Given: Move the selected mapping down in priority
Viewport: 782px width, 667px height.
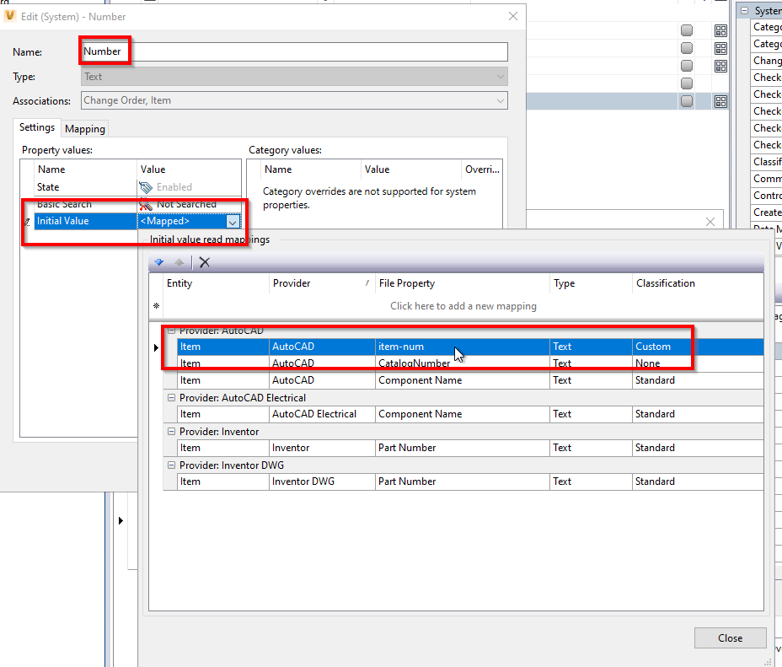Looking at the screenshot, I should click(159, 262).
